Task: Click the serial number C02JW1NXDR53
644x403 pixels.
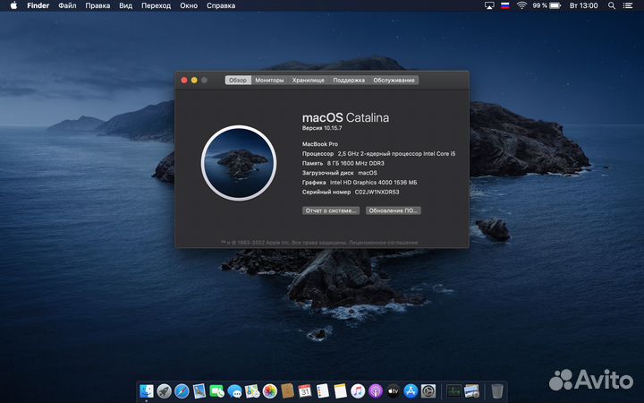Action: [377, 192]
